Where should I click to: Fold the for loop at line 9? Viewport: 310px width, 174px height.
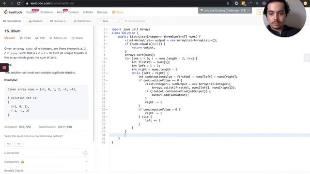coord(107,58)
